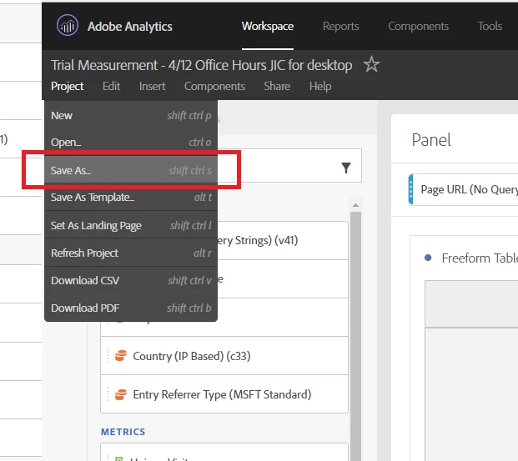Click the Adobe Analytics brand text
This screenshot has width=518, height=461.
click(x=130, y=27)
